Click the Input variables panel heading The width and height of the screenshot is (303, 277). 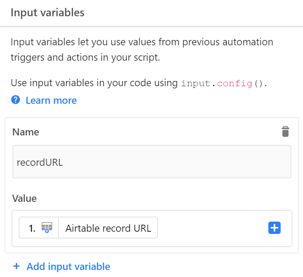(47, 13)
